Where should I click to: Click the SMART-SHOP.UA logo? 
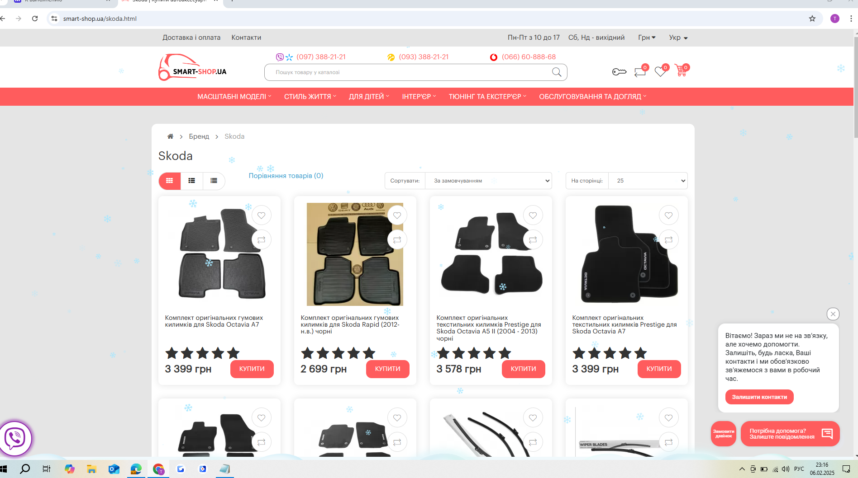192,68
